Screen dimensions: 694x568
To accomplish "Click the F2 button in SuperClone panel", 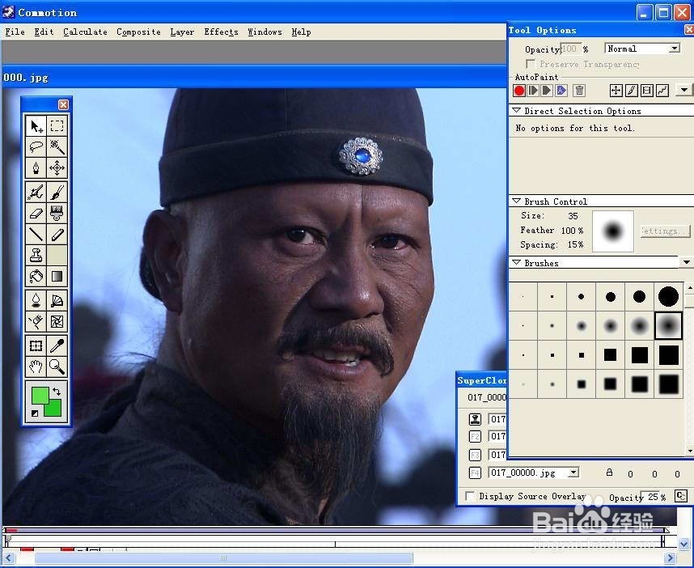I will coord(475,436).
